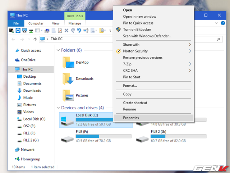Viewport: 230px width, 173px height.
Task: Click the Delete X icon in toolbar
Action: coord(66,31)
